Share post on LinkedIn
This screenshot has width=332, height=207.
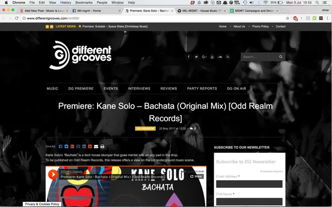[x=84, y=146]
